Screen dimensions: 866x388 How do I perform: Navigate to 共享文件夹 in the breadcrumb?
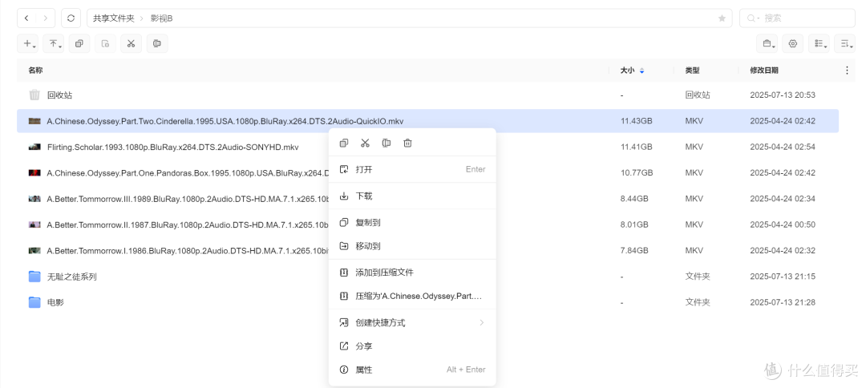pos(114,18)
